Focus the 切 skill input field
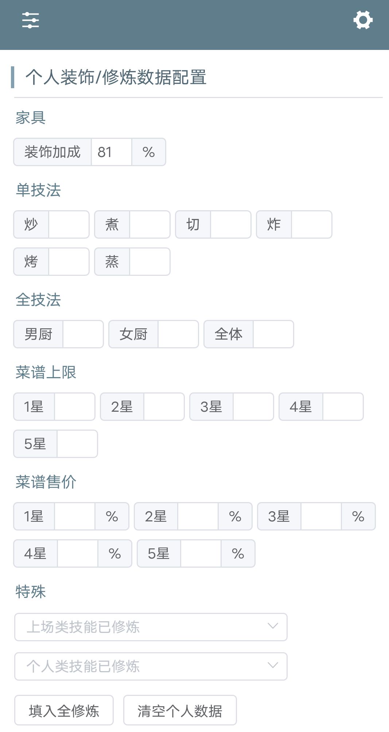This screenshot has height=732, width=389. (x=230, y=224)
